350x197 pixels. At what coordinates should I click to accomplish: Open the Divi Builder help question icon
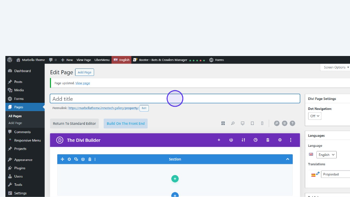(x=292, y=123)
